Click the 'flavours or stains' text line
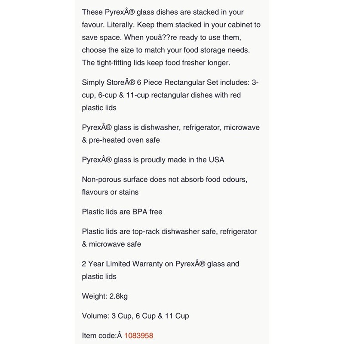Viewport: 344px width, 344px height. pos(110,192)
